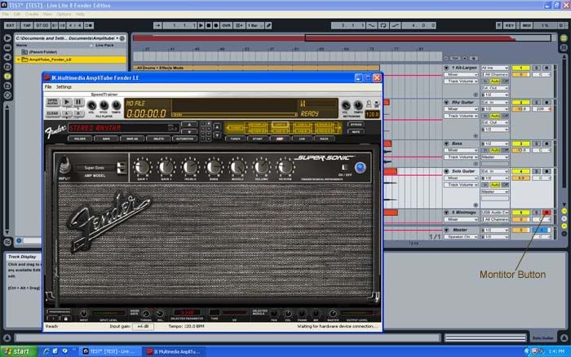Toggle the Super-Sonic amp ON/OFF switch
The width and height of the screenshot is (571, 357).
344,167
